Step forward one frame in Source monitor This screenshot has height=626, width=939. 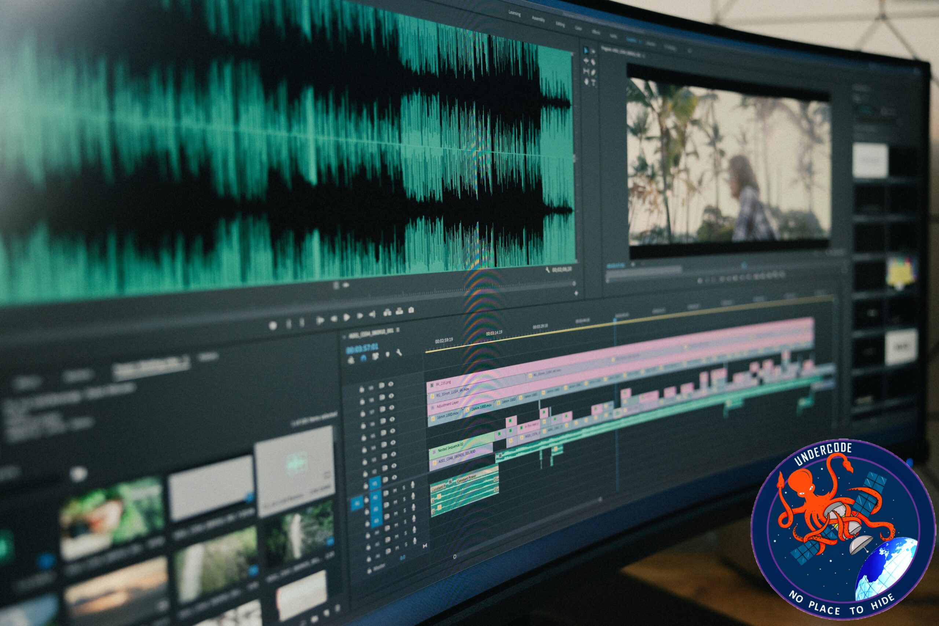tap(360, 316)
